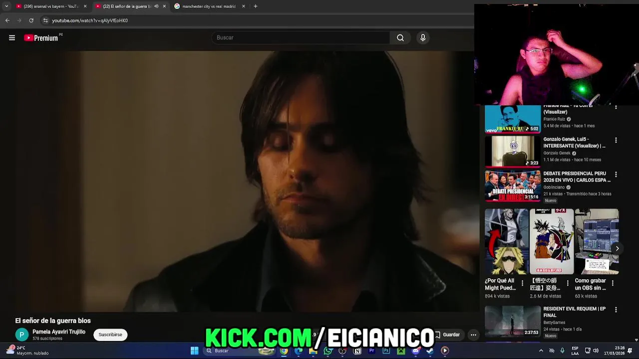Viewport: 639px width, 359px height.
Task: Open Notion from the taskbar
Action: pos(357,351)
